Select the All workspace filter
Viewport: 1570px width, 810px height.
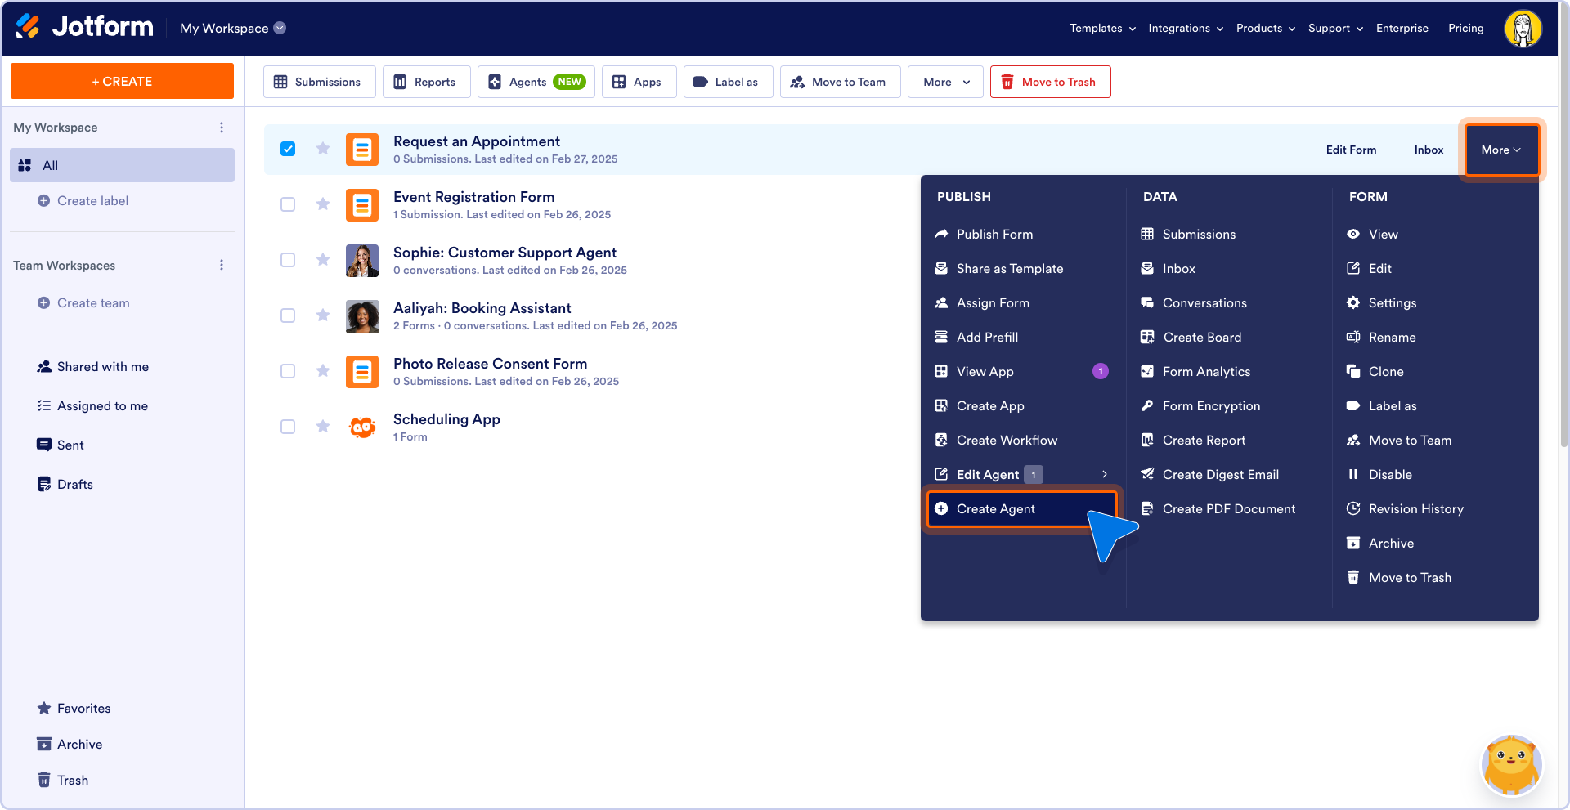click(122, 165)
